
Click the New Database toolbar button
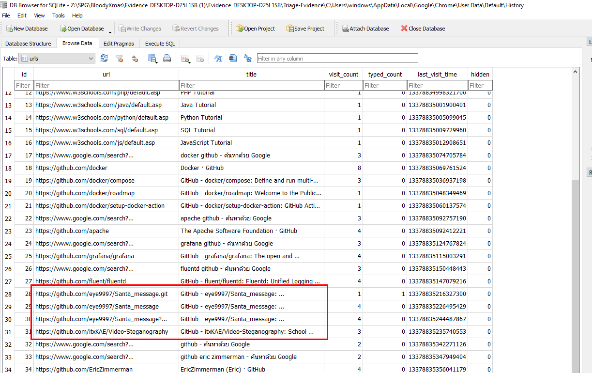tap(27, 29)
